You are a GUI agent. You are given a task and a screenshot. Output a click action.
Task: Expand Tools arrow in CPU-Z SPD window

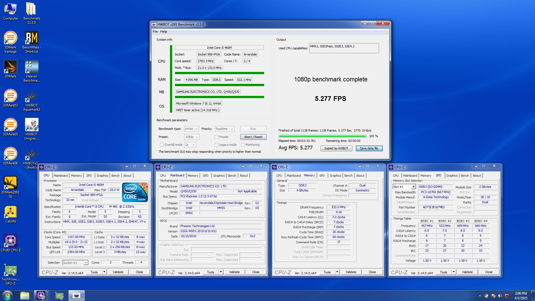click(x=454, y=272)
